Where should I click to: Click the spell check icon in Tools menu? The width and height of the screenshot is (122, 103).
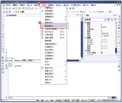coord(42,11)
